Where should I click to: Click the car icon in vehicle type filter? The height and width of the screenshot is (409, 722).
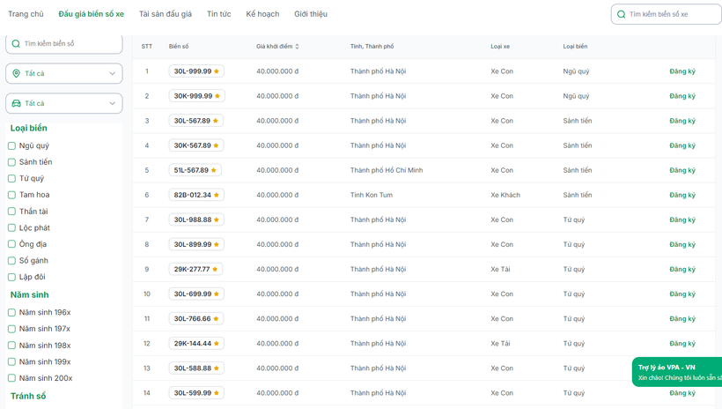16,103
